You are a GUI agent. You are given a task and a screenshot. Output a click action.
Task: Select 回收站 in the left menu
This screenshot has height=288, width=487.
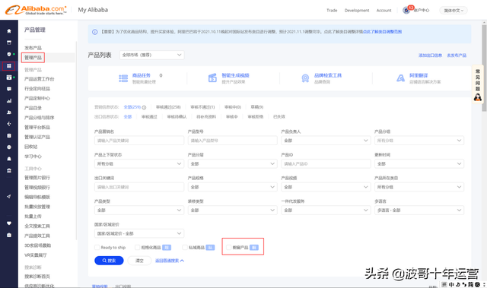click(x=30, y=147)
